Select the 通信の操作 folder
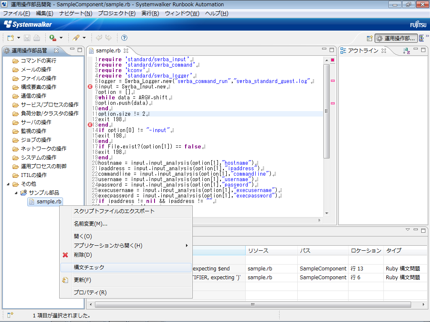The image size is (430, 322). pyautogui.click(x=30, y=96)
